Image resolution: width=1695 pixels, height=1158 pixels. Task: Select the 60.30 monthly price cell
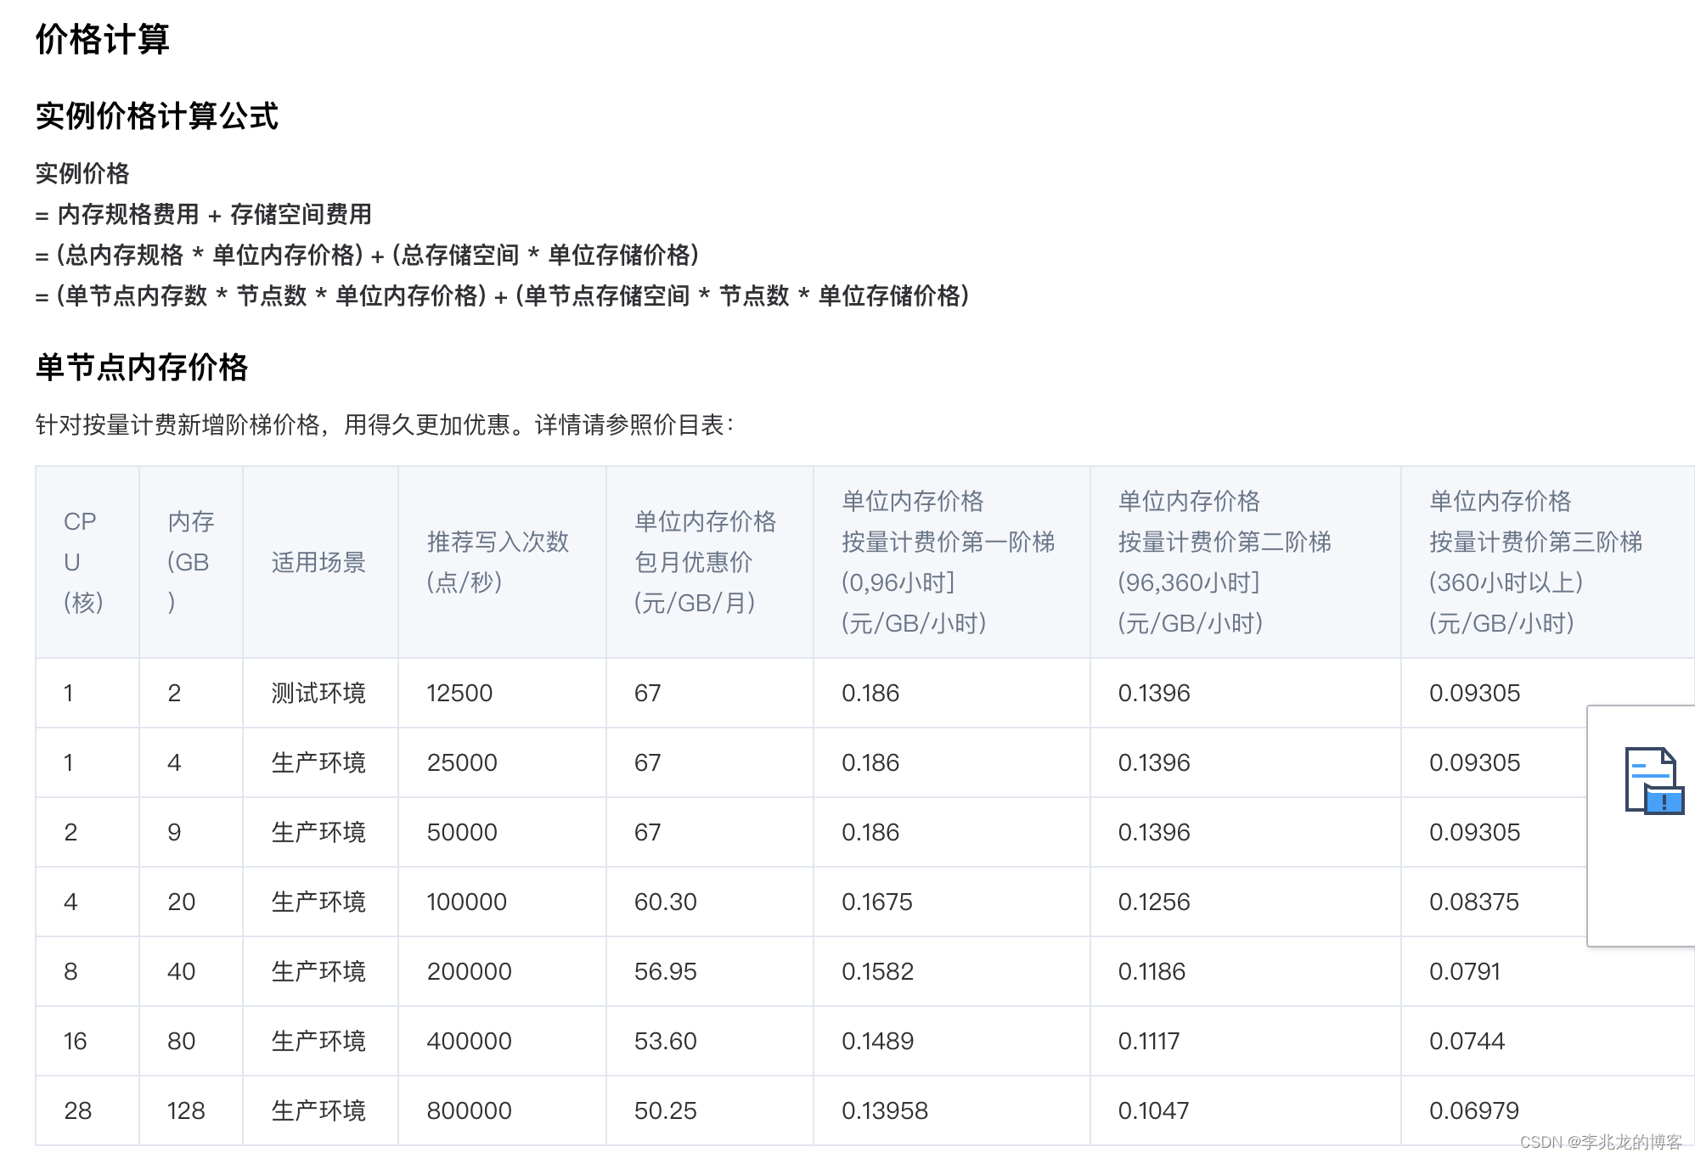point(665,902)
